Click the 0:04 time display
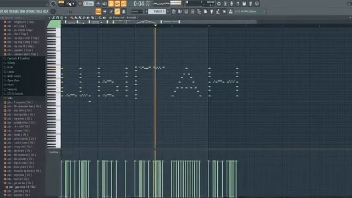 coord(142,4)
